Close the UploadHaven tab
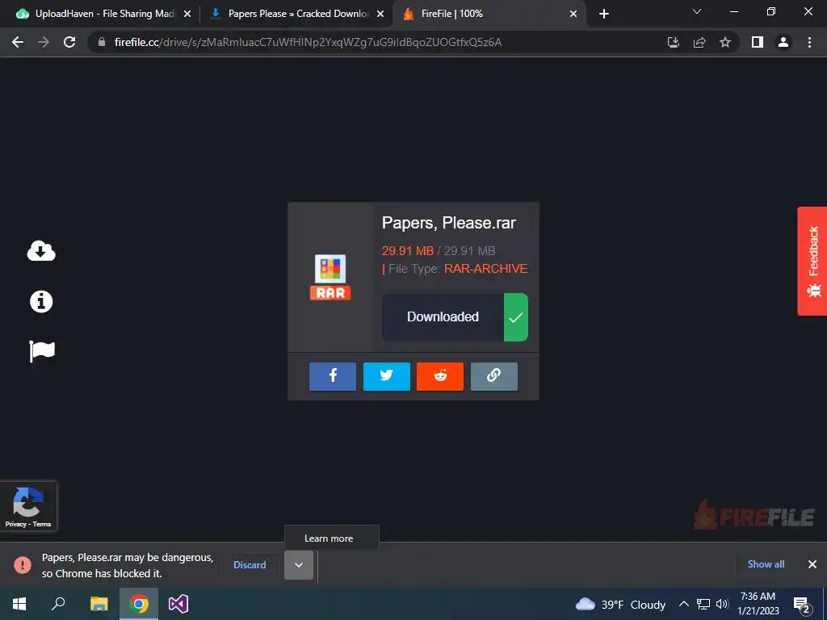Screen dimensions: 827x620 (x=187, y=15)
